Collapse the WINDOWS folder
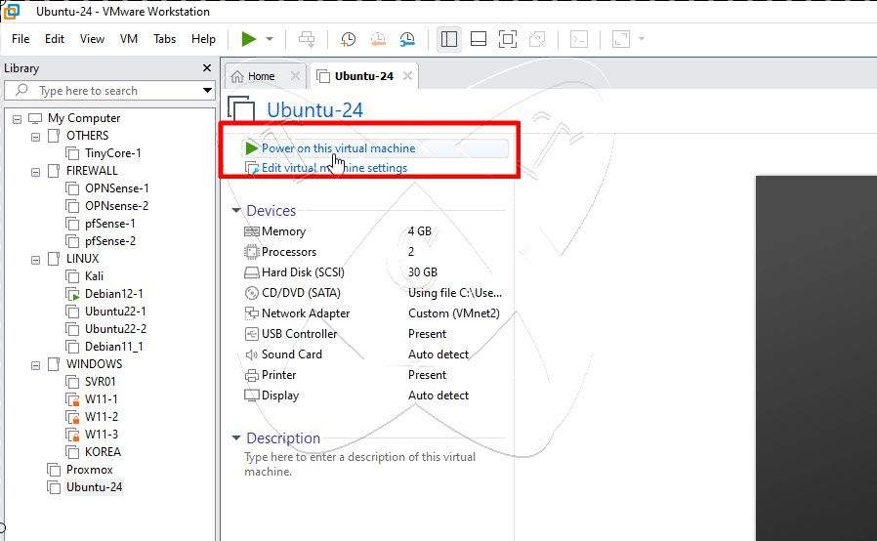Image resolution: width=877 pixels, height=541 pixels. tap(35, 365)
